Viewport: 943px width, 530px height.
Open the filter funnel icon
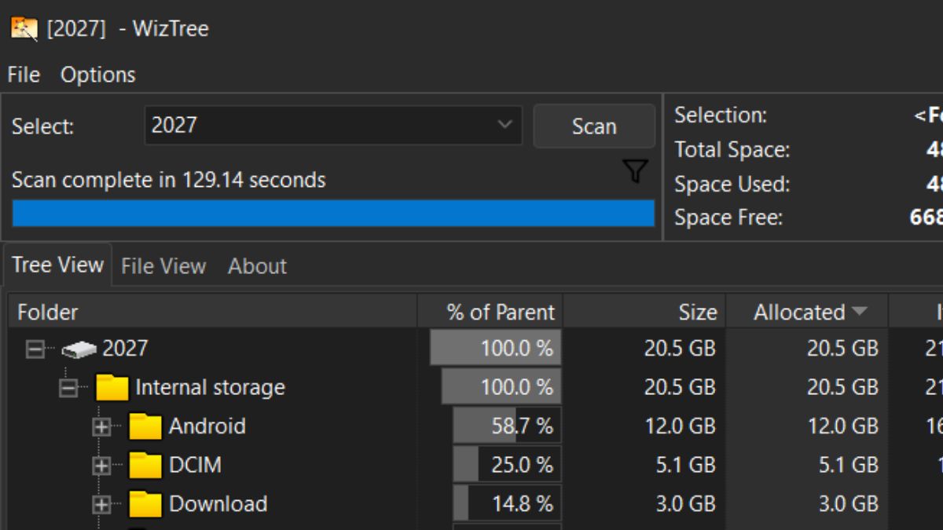[636, 171]
